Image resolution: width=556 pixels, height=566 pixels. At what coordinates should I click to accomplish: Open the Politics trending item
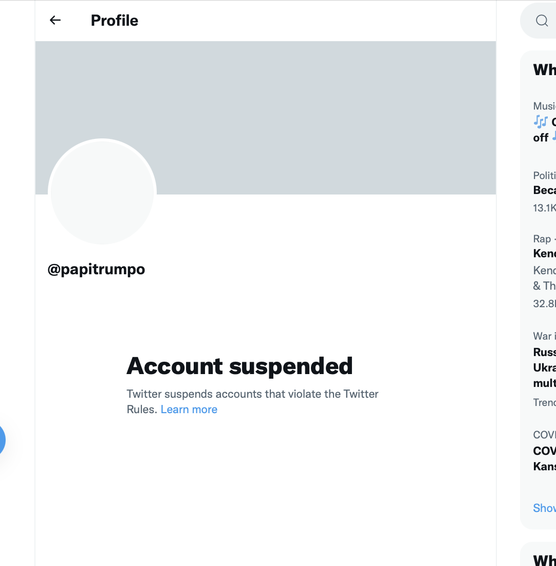[545, 192]
